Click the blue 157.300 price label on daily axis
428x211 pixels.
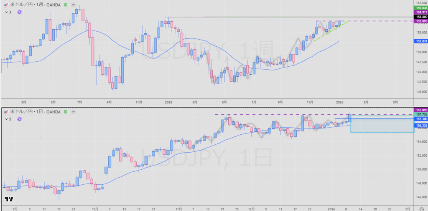coord(420,119)
